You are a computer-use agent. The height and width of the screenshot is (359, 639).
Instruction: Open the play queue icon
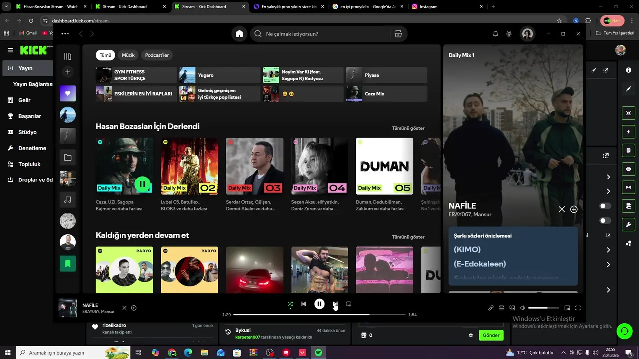click(x=502, y=308)
